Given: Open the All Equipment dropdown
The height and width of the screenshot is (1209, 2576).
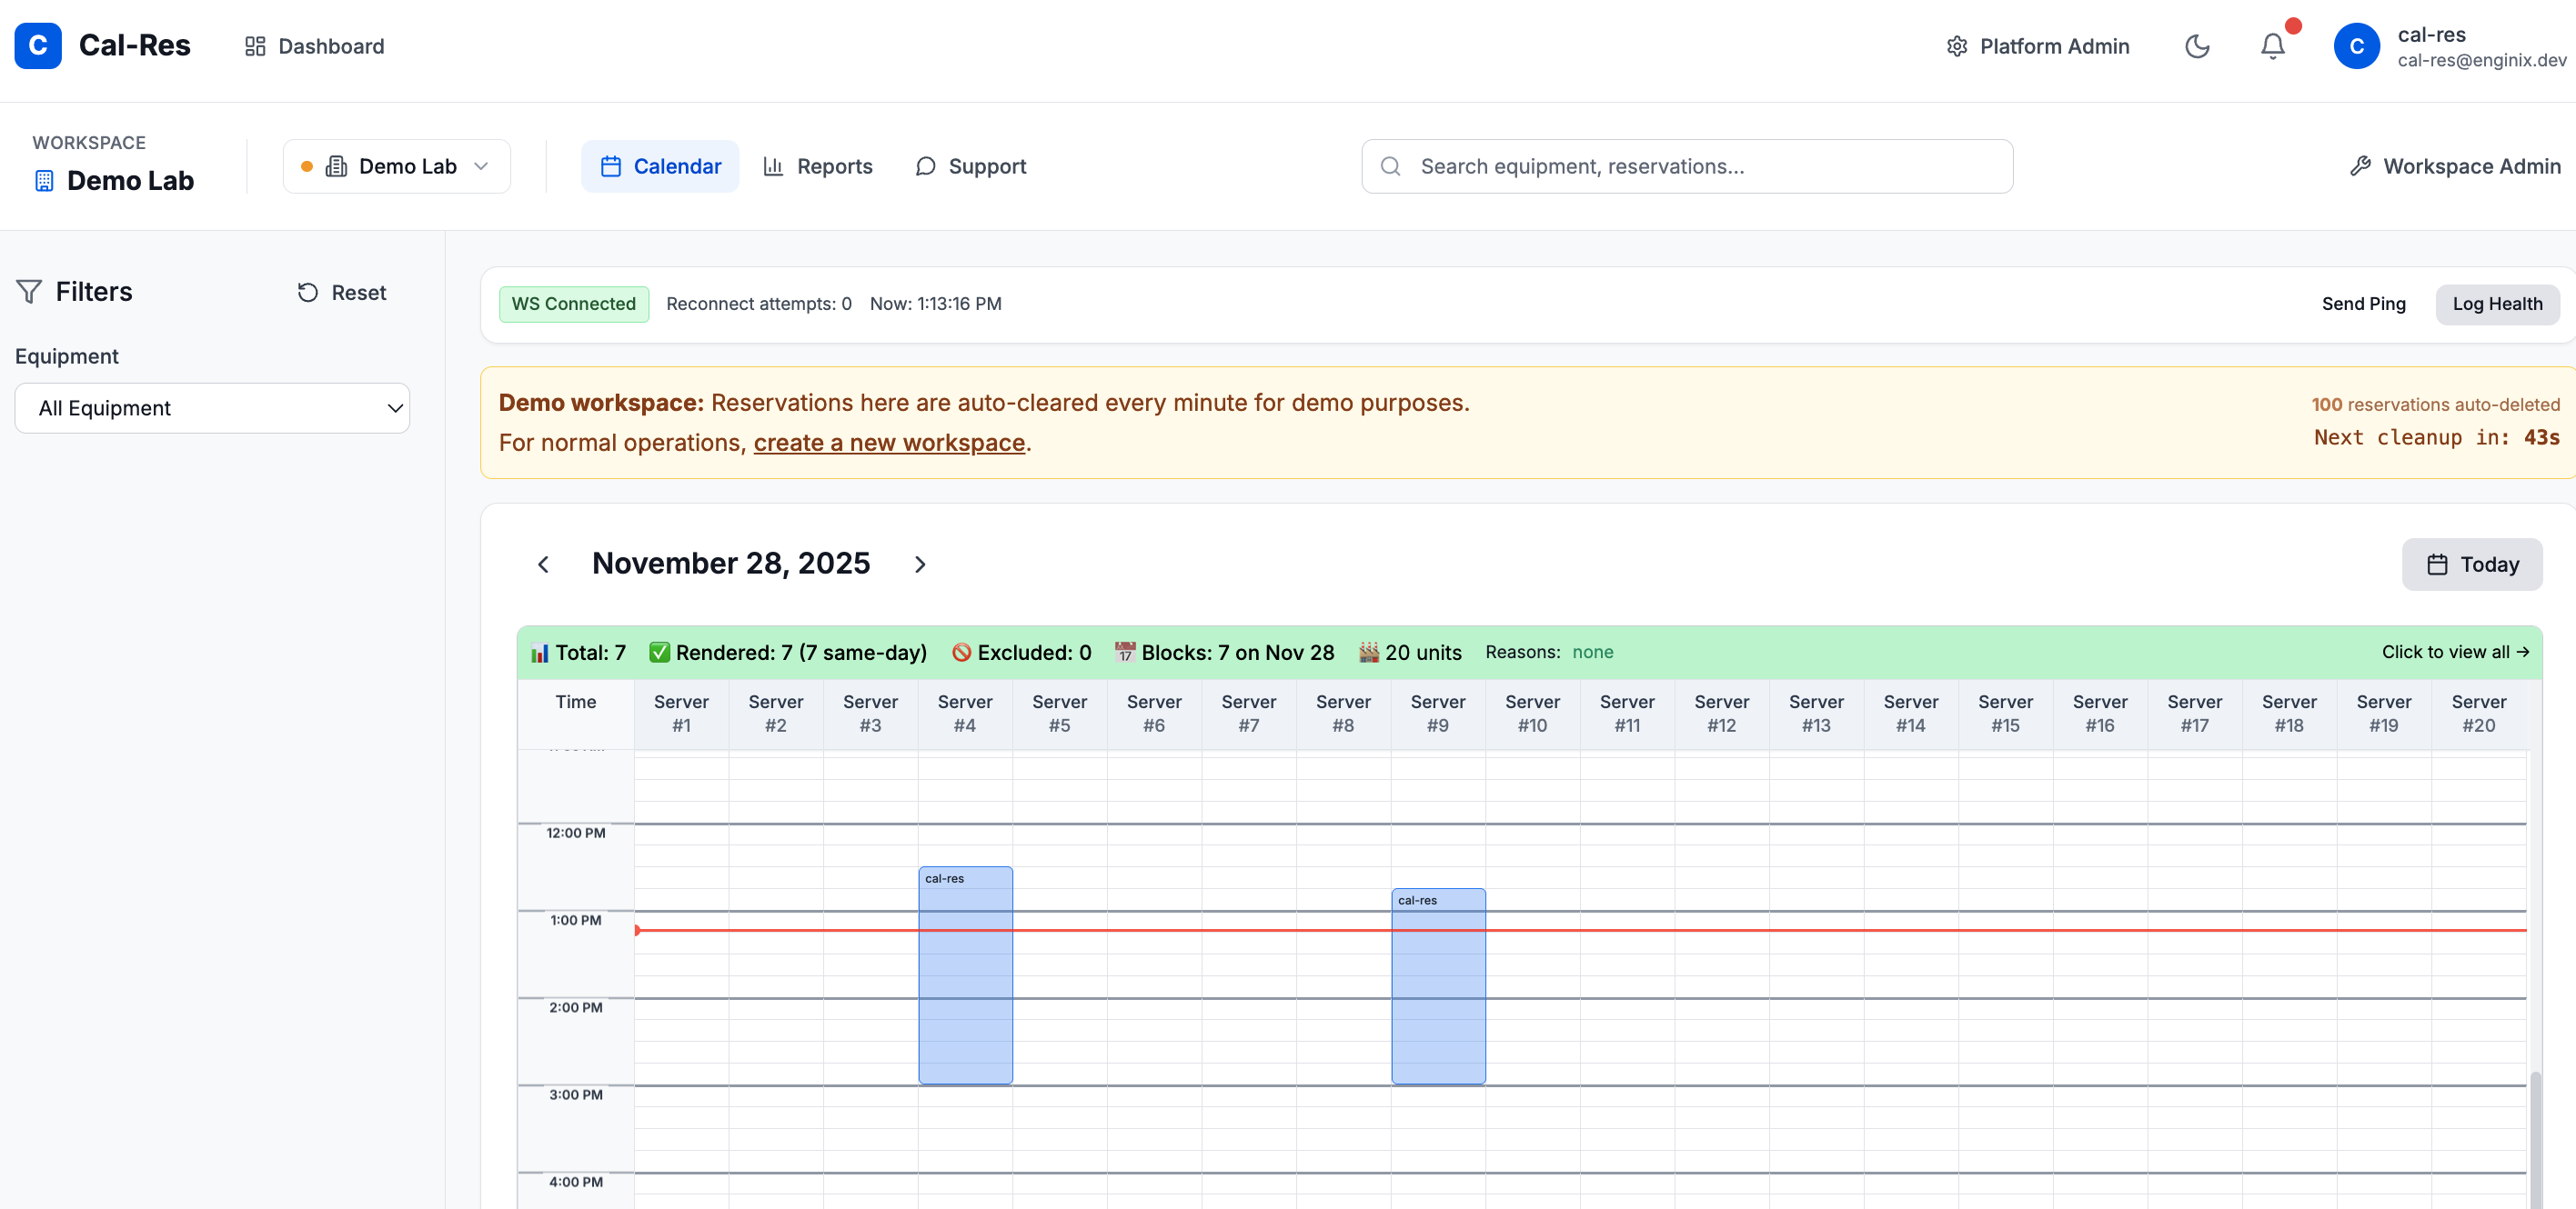Looking at the screenshot, I should (212, 407).
